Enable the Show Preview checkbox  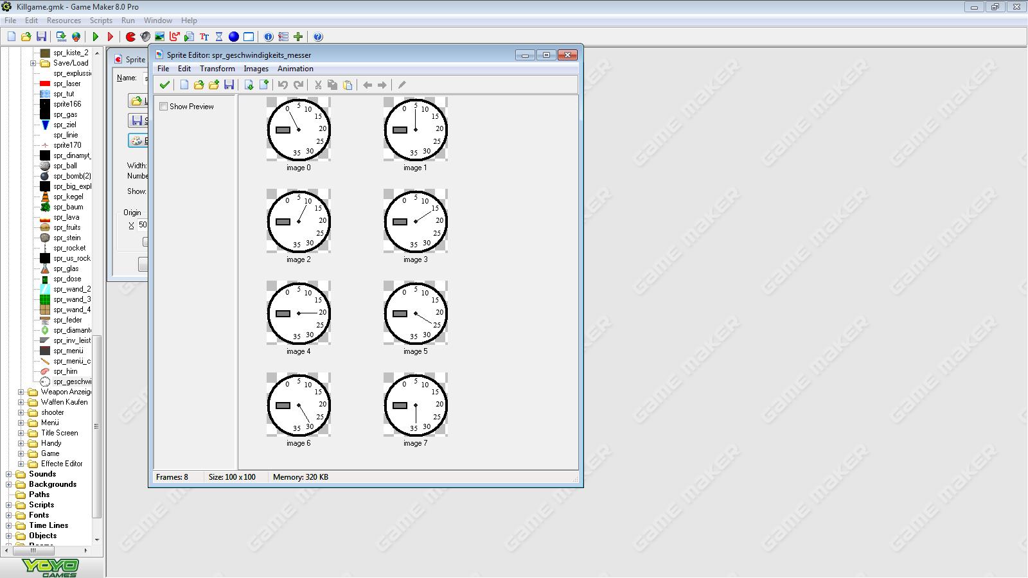click(164, 107)
